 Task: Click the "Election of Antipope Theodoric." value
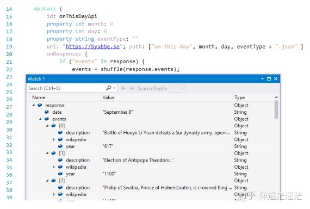[138, 160]
